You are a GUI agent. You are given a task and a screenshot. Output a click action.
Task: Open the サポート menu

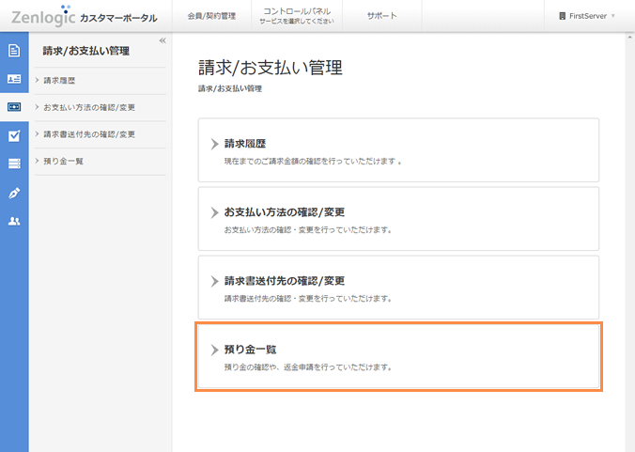click(381, 16)
